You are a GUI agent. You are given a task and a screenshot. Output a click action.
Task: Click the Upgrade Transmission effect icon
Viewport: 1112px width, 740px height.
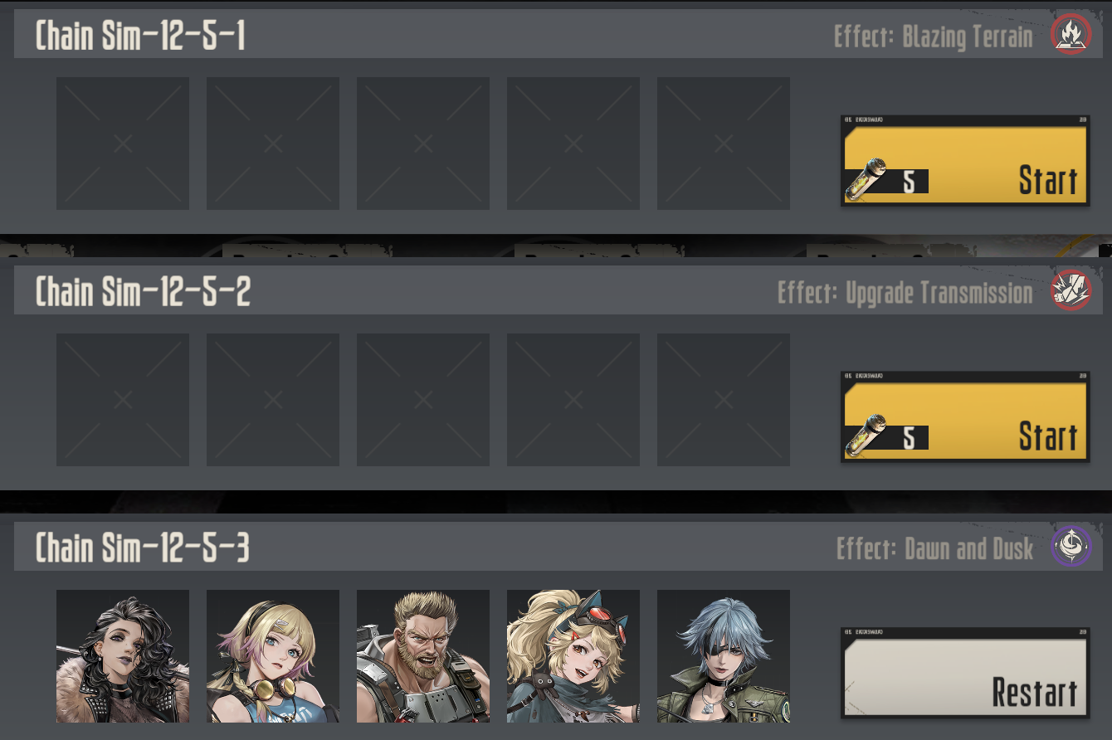(1071, 291)
